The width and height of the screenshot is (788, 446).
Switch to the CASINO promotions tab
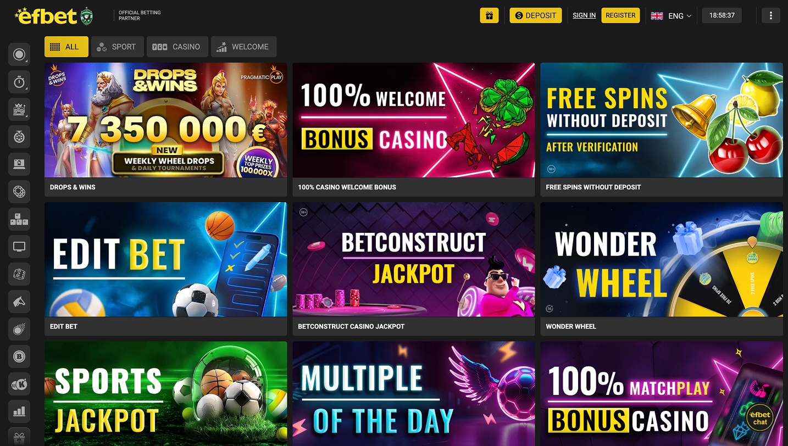177,47
